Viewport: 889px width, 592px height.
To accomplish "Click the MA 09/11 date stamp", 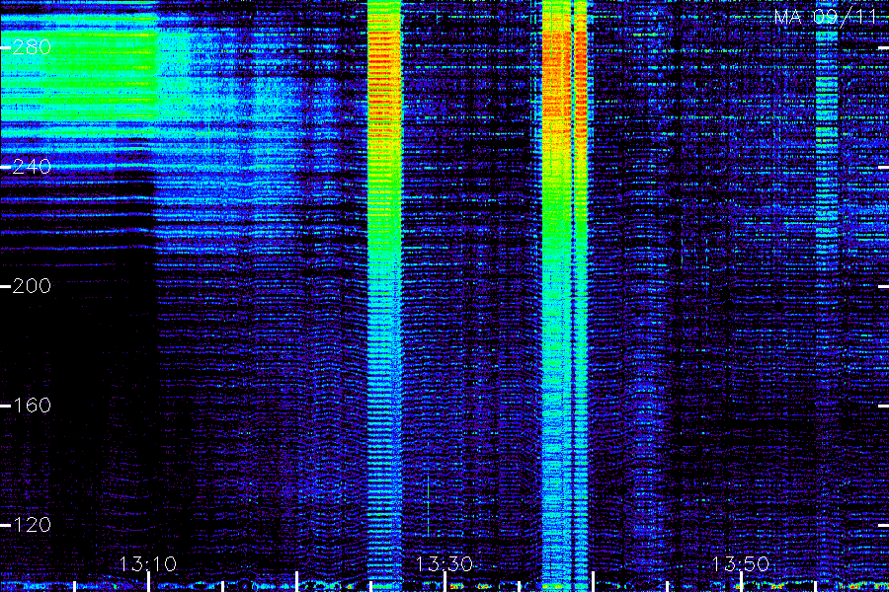I will pos(826,17).
